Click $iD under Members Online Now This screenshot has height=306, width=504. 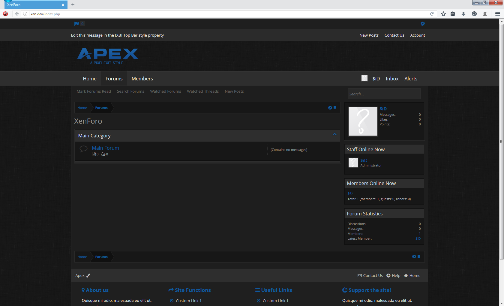point(350,193)
